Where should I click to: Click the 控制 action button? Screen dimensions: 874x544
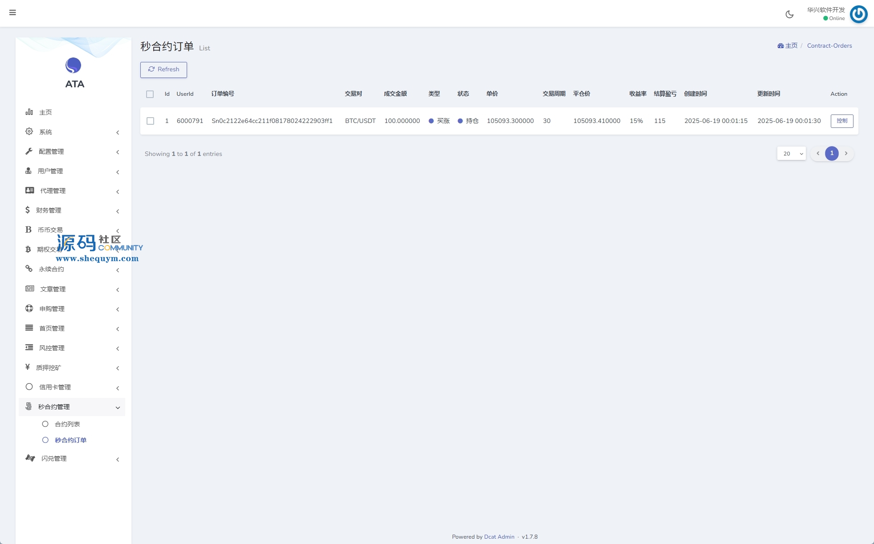point(841,121)
